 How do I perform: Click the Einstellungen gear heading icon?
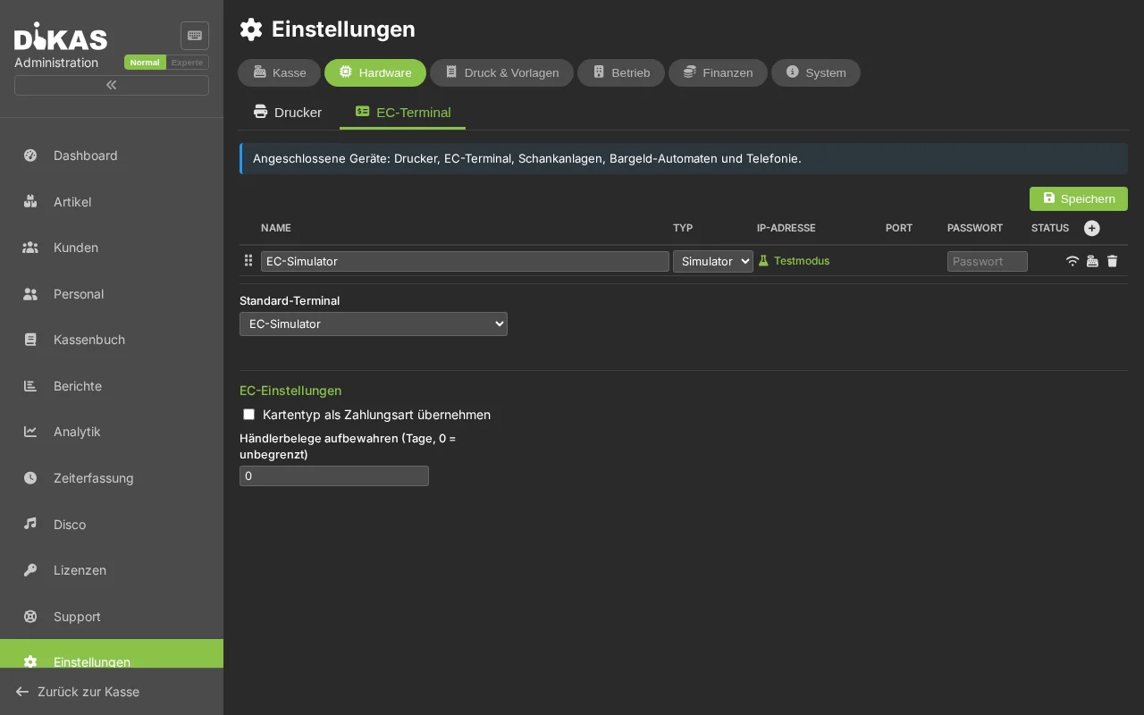coord(251,29)
